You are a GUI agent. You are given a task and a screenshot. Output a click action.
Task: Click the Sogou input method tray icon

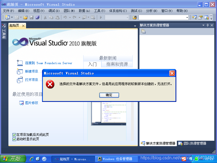coord(184,159)
